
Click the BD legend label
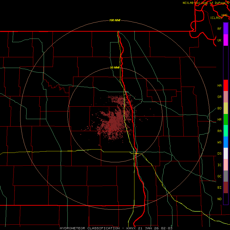(x=220, y=108)
